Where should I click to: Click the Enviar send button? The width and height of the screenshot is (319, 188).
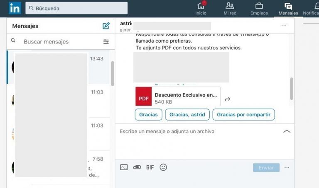(x=266, y=168)
